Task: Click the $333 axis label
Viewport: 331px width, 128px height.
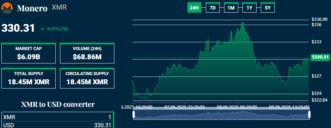Action: (x=317, y=42)
